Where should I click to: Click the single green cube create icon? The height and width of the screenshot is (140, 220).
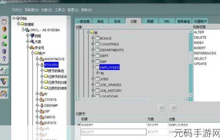pyautogui.click(x=5, y=37)
